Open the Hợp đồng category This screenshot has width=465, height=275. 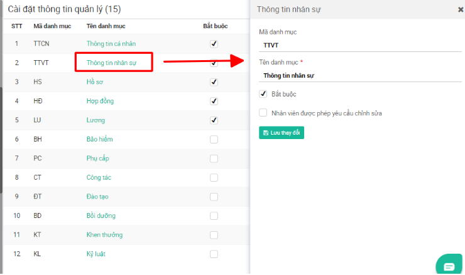[x=100, y=101]
